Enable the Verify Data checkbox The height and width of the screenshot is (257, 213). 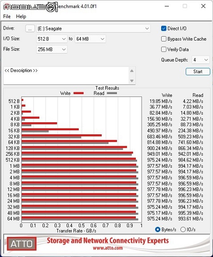(x=163, y=50)
